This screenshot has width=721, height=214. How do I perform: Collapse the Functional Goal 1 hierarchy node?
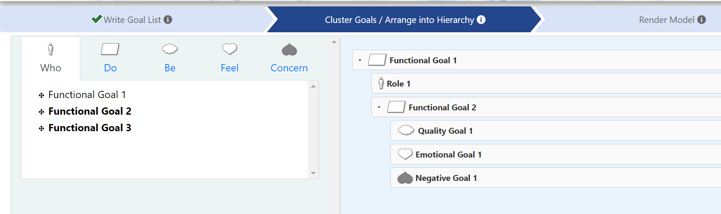point(360,60)
